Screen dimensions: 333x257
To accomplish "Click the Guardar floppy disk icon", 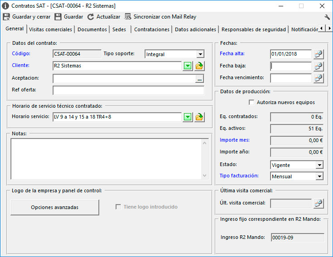I will [x=58, y=17].
